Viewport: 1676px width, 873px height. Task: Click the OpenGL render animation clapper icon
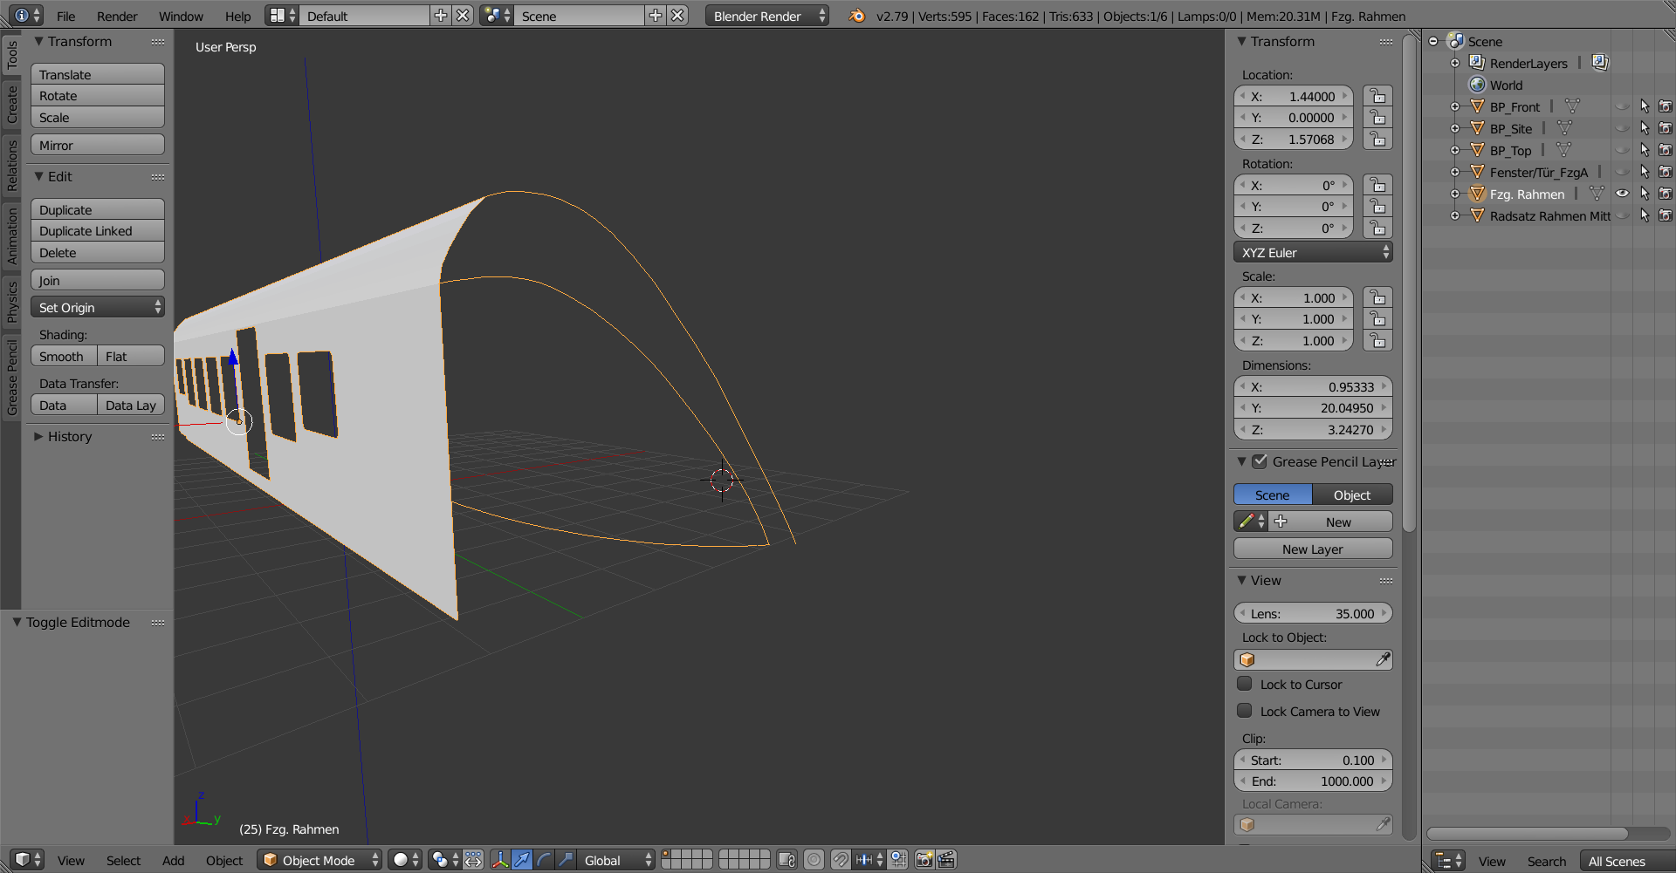(x=946, y=860)
